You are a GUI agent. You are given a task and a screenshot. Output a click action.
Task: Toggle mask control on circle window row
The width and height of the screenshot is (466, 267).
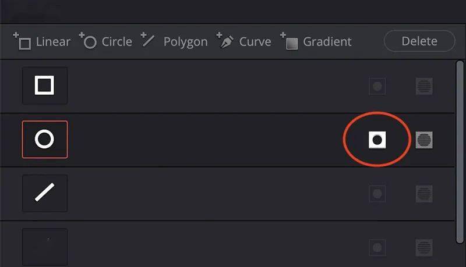click(x=424, y=140)
